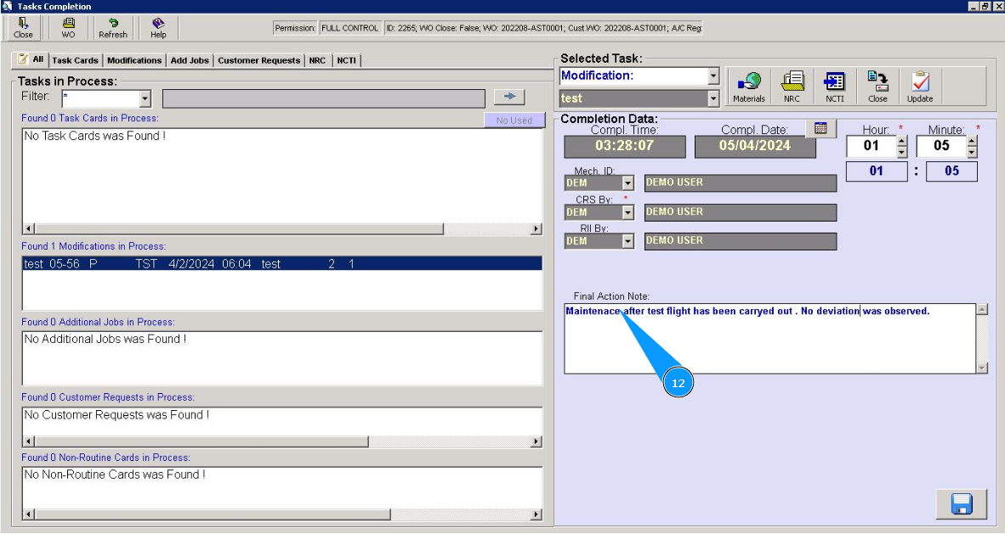Click the RII By name field DEMO USER
This screenshot has height=534, width=1005.
click(741, 241)
